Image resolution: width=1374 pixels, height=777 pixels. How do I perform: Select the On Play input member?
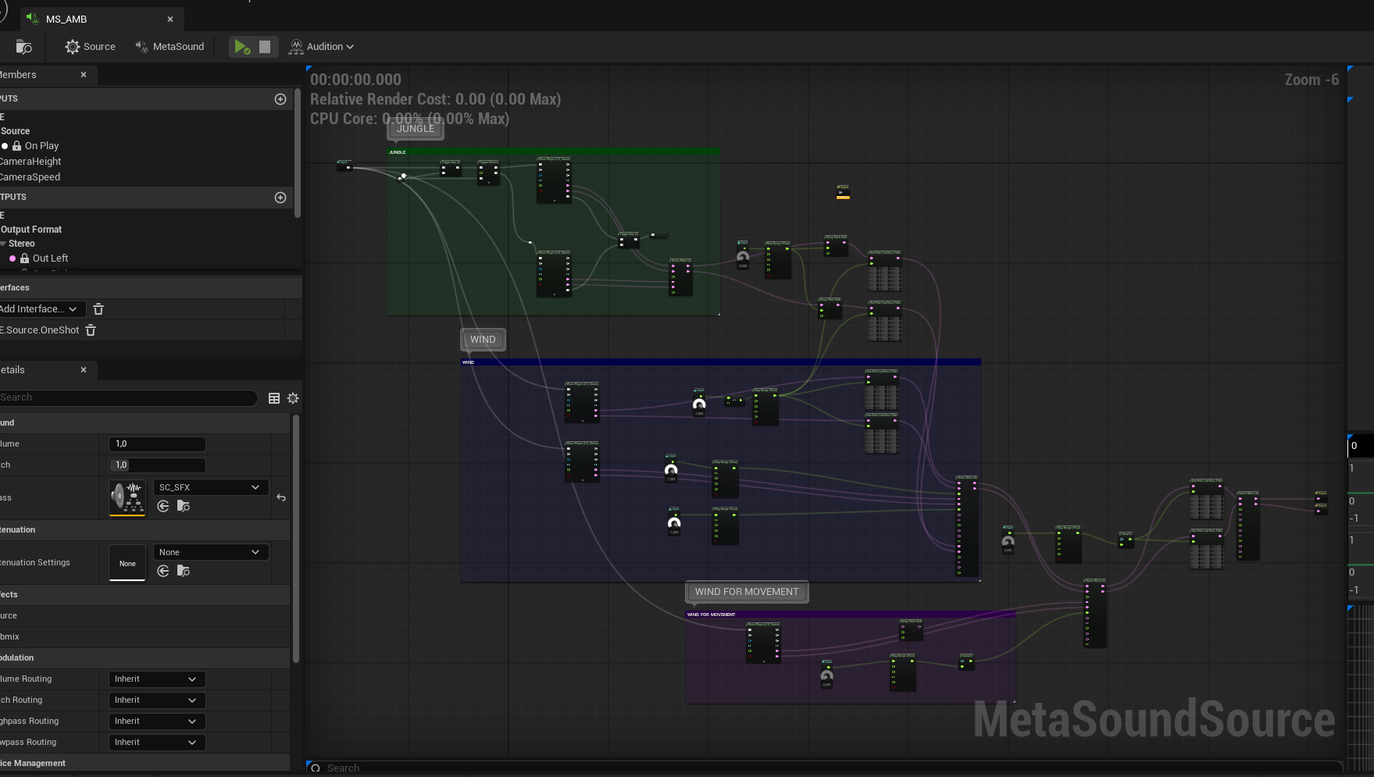(x=41, y=146)
